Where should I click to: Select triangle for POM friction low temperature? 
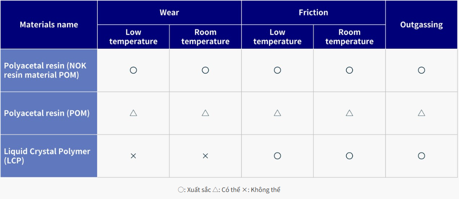click(277, 113)
